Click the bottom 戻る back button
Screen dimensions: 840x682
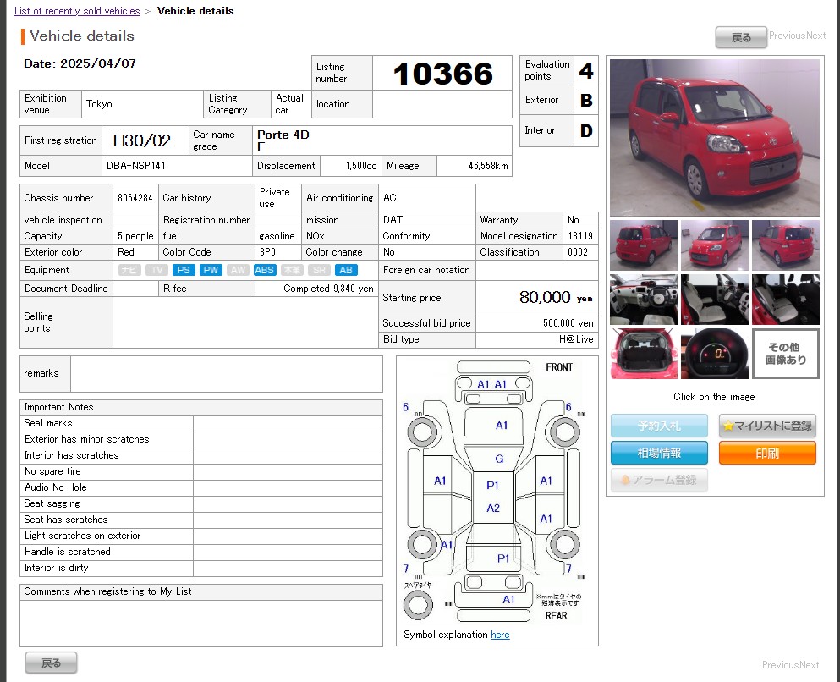pyautogui.click(x=51, y=663)
